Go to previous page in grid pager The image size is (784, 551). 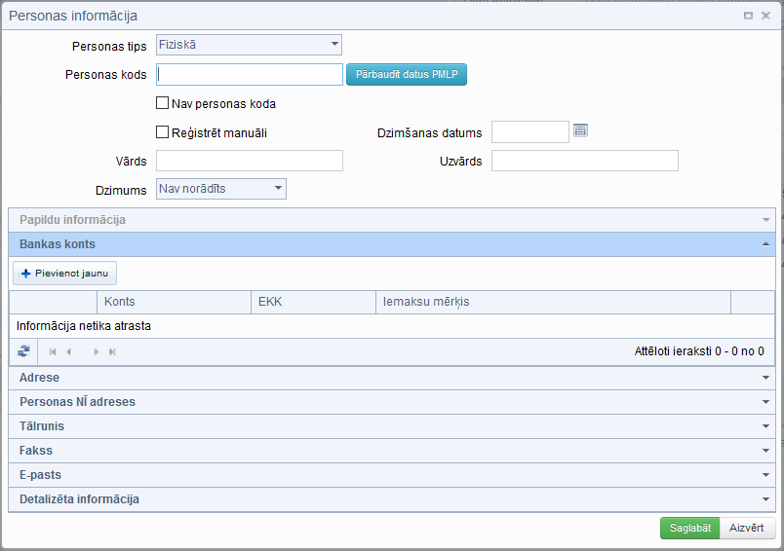(x=69, y=351)
